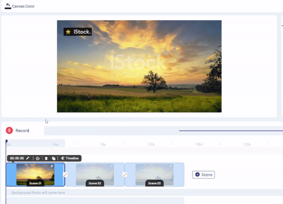This screenshot has height=204, width=283.
Task: Click the voice recording waveform bar
Action: 163,131
